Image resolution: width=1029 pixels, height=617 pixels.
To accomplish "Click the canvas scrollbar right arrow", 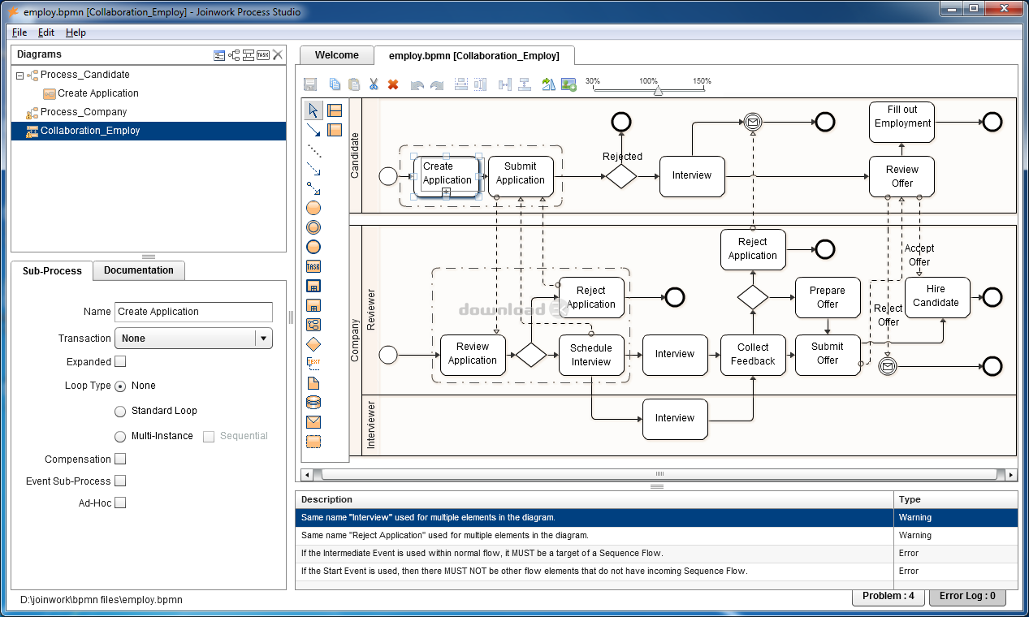I will click(1011, 475).
